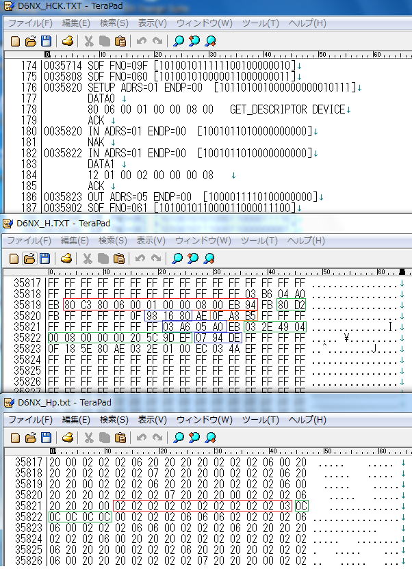
Task: Click Paste clipboard icon in D6NX_HCK.TXT toolbar
Action: coord(118,41)
